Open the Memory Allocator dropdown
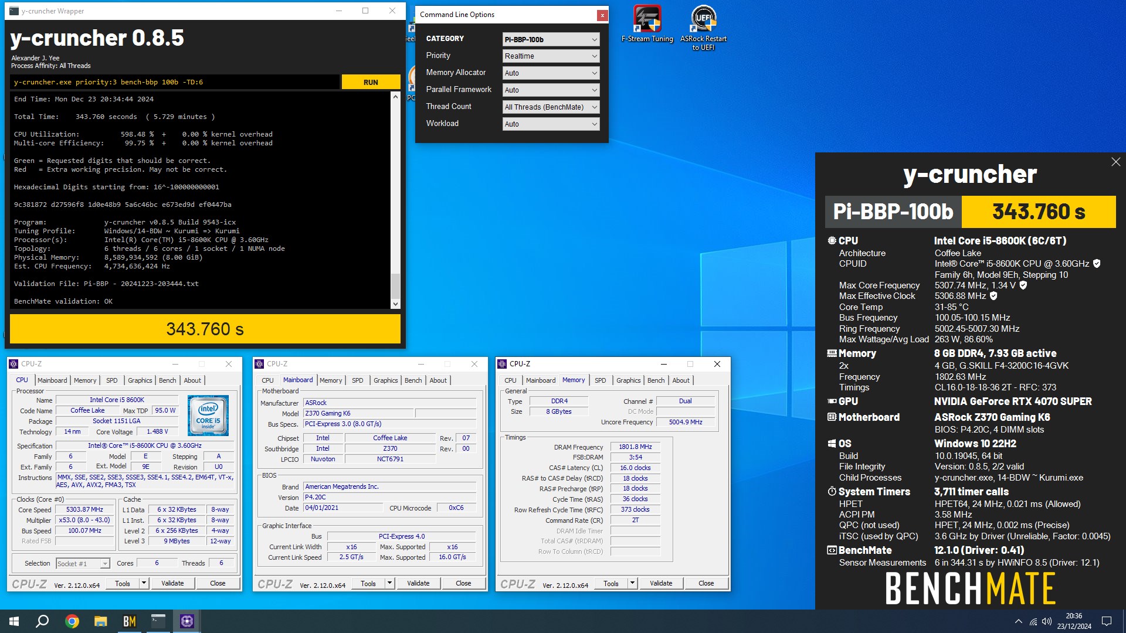Screen dimensions: 1126x633 point(551,73)
